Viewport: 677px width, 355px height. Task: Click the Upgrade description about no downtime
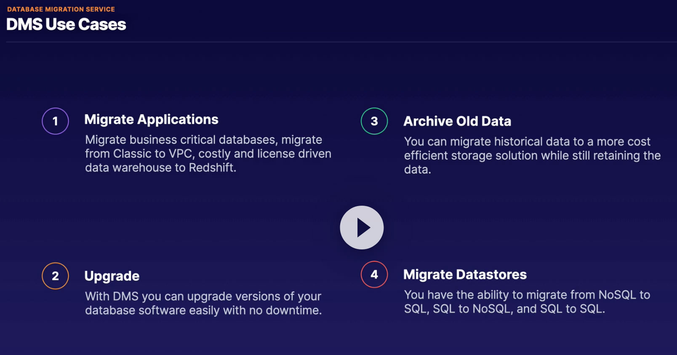pos(203,303)
